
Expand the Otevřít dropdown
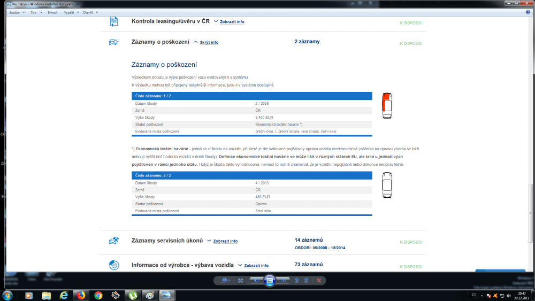90,12
